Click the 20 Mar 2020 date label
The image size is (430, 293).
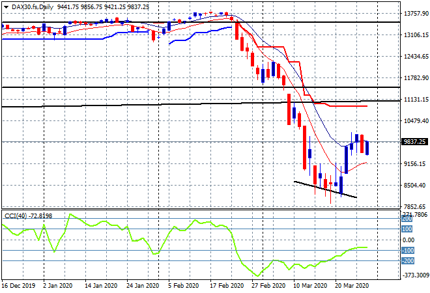[x=352, y=286]
